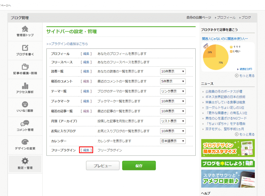265x196 pixels.
Task: Open the 最近のコメント 5件表示 dropdown
Action: (173, 81)
